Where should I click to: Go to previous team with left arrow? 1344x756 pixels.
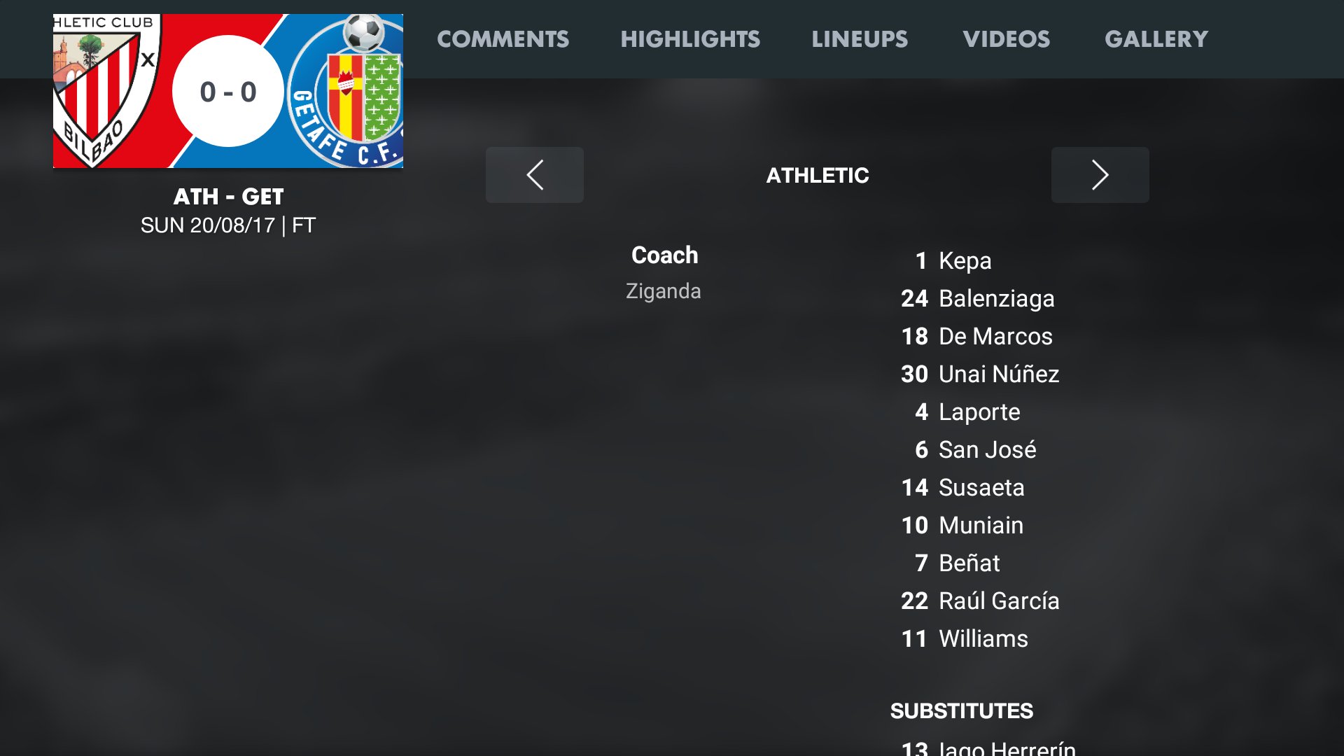coord(535,175)
